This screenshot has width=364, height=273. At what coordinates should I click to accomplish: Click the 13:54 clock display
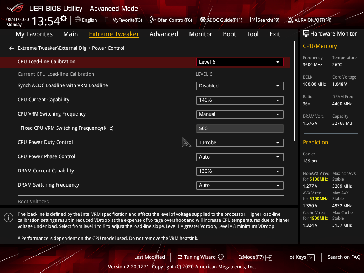pyautogui.click(x=46, y=21)
